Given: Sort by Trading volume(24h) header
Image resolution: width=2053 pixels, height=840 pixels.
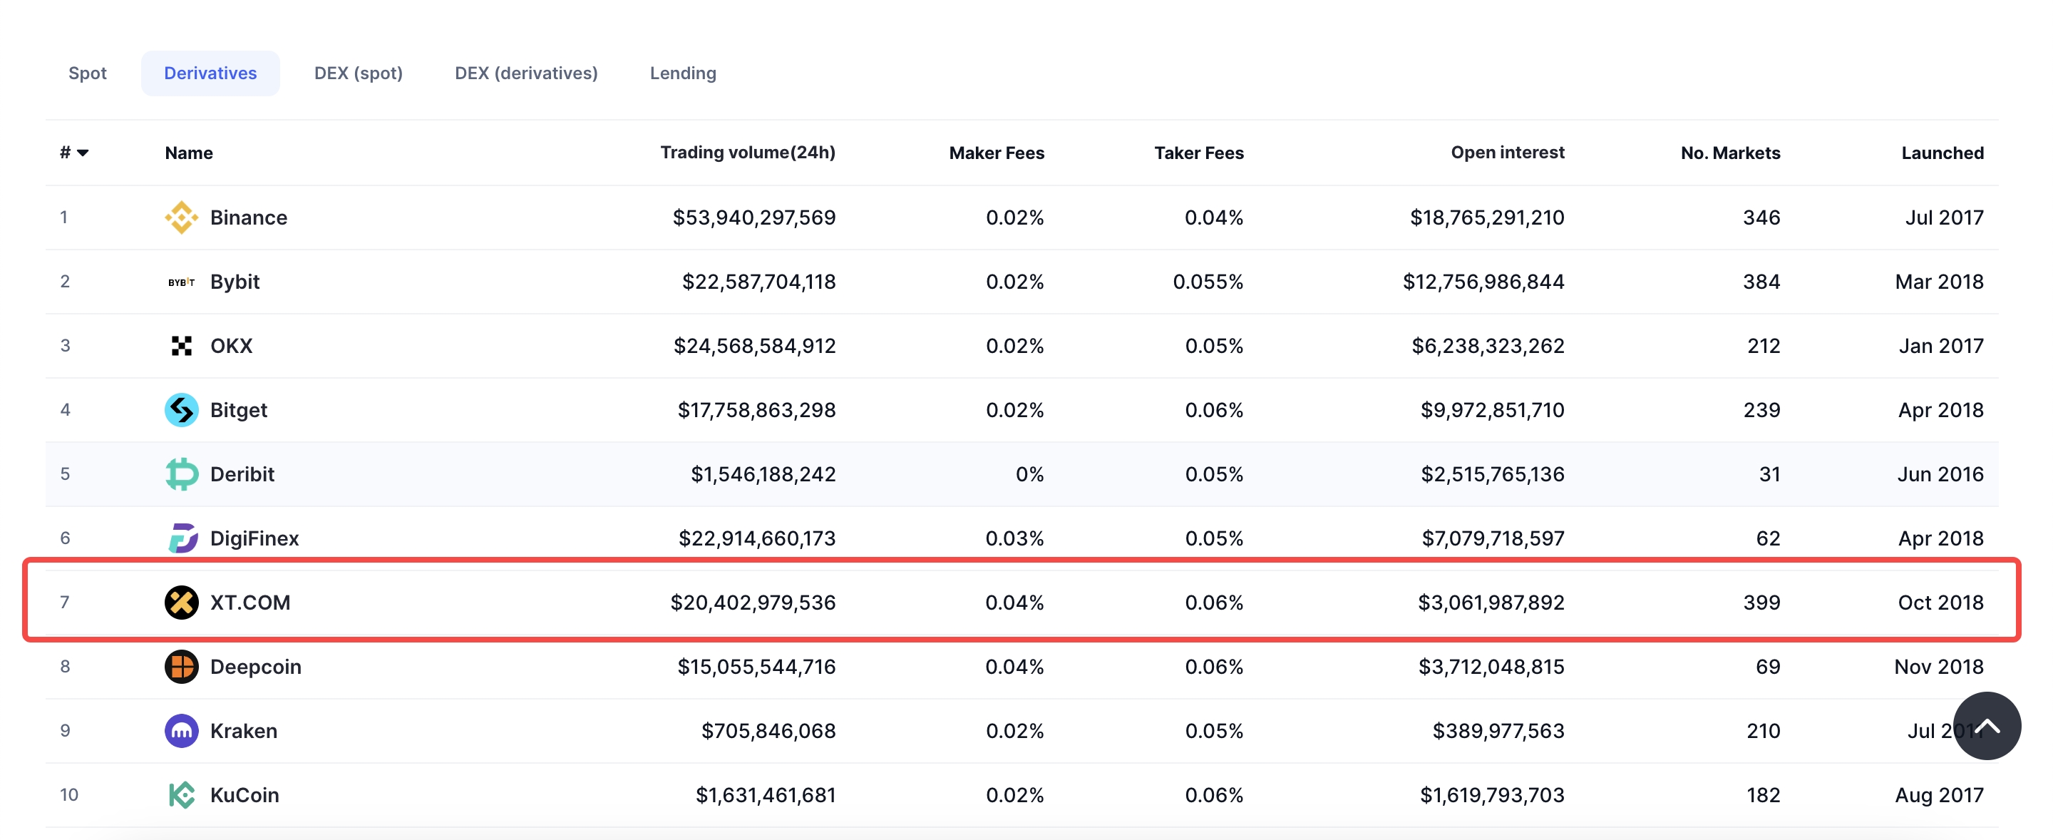Looking at the screenshot, I should tap(748, 152).
